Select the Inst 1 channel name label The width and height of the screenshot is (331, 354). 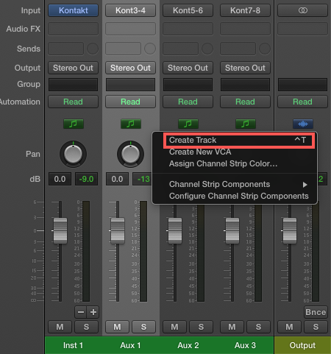click(74, 345)
